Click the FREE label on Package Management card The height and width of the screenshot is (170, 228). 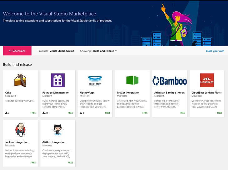(x=70, y=113)
